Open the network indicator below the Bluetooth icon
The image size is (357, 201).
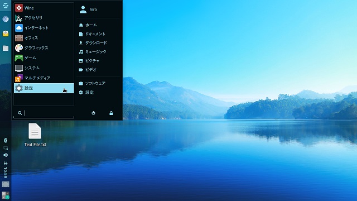tap(6, 148)
